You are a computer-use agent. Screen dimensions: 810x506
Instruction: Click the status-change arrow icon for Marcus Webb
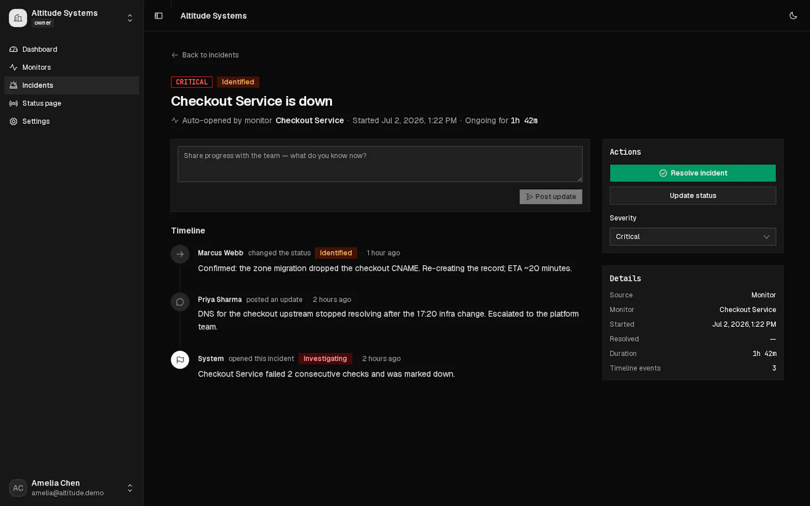(180, 254)
